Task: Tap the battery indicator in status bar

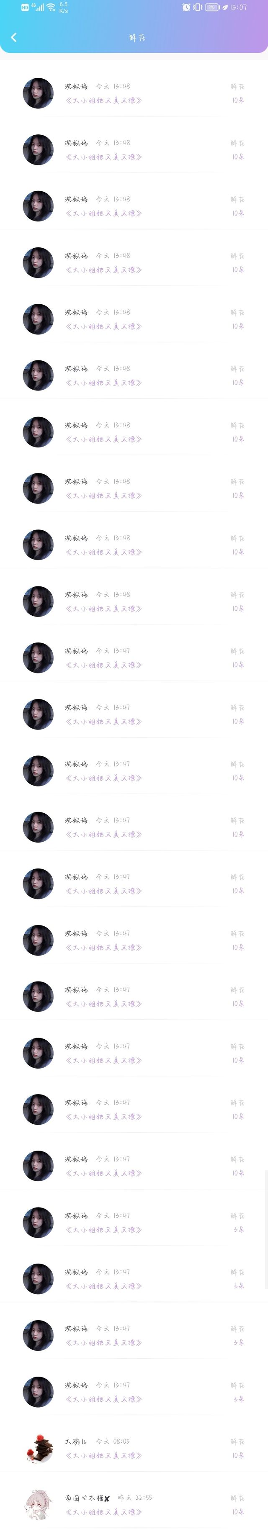Action: [212, 7]
